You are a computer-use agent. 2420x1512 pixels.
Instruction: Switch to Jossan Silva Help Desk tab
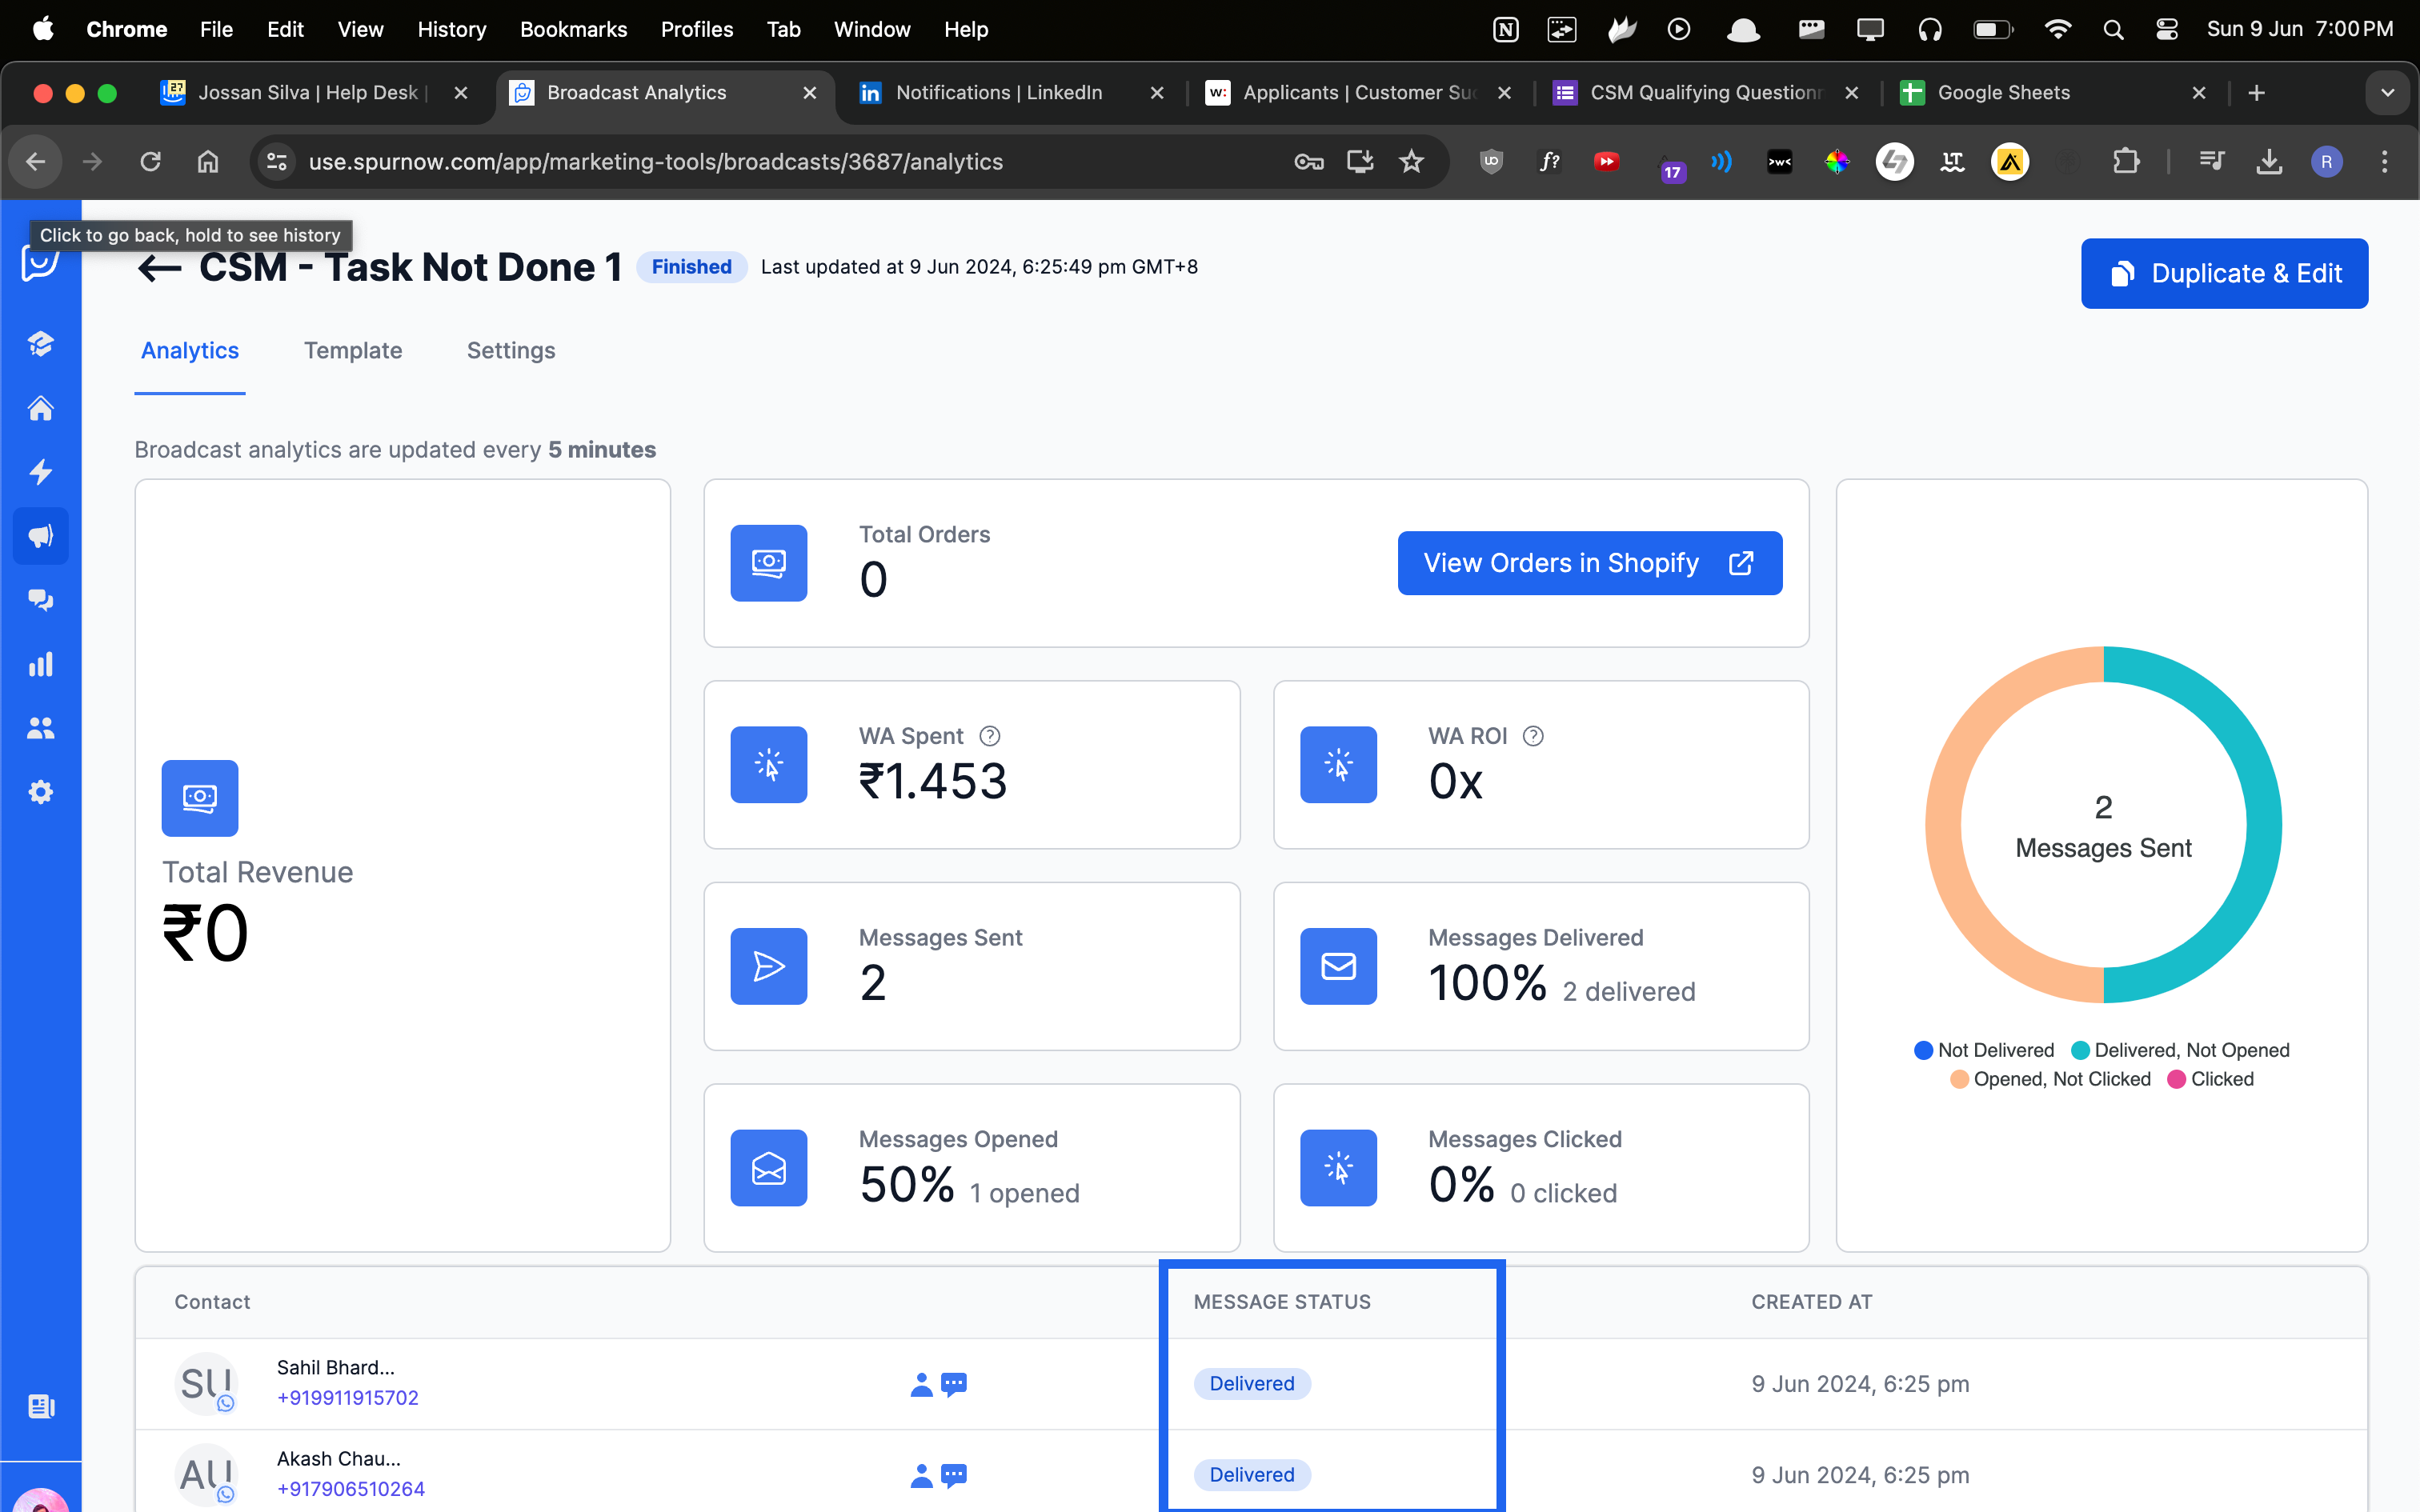(312, 93)
